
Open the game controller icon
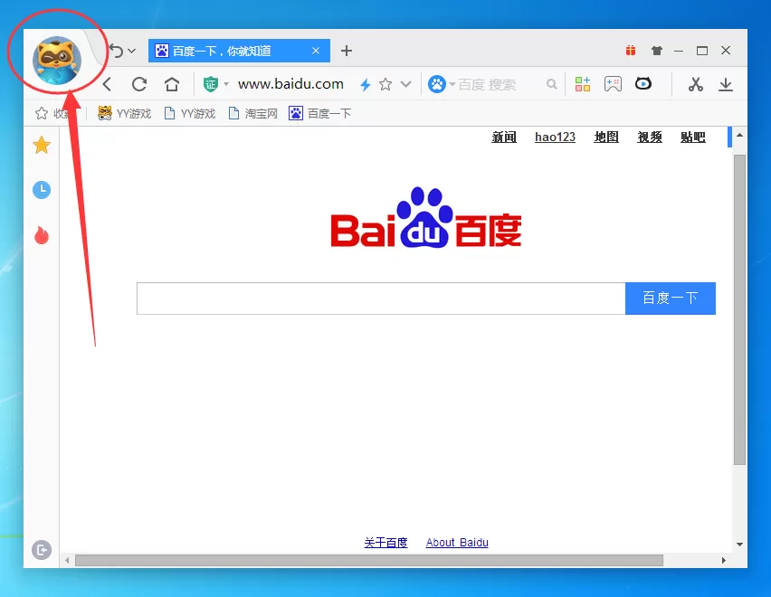(x=613, y=84)
